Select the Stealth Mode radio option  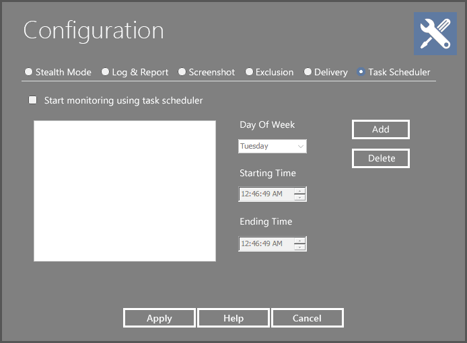click(x=29, y=72)
